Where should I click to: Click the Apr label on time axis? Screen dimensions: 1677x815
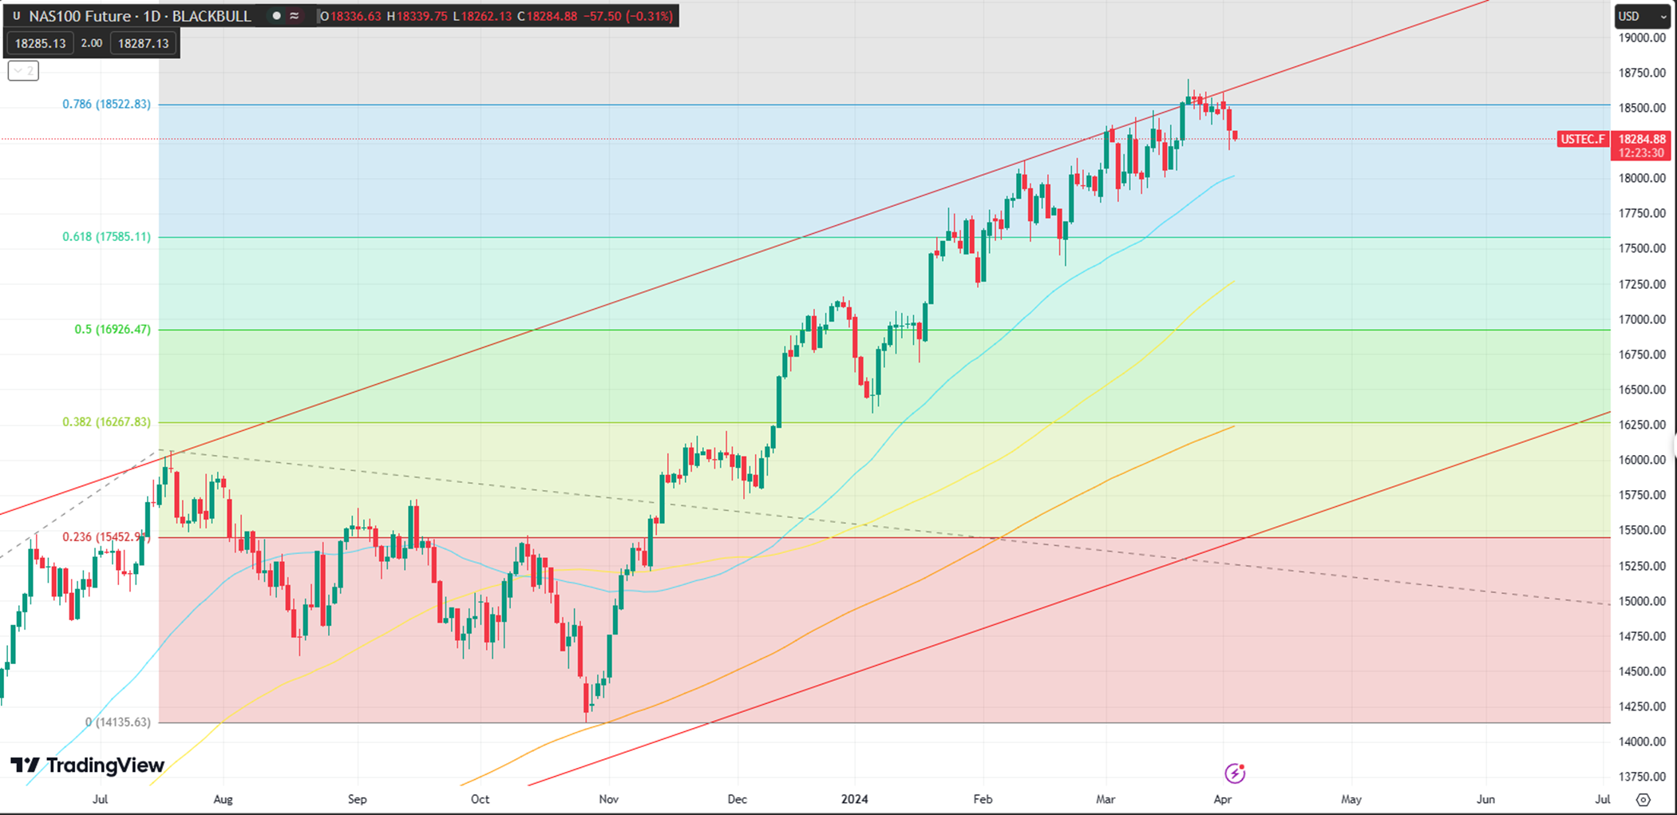tap(1222, 799)
